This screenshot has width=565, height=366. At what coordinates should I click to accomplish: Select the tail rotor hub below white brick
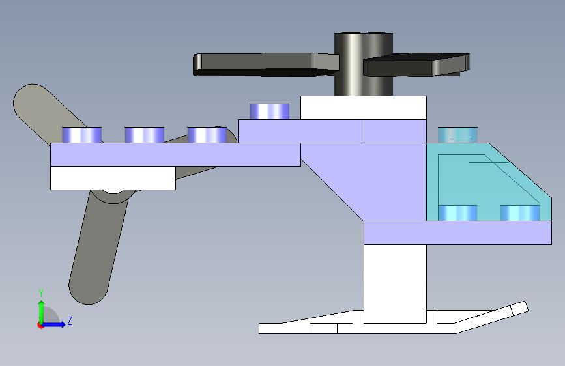[113, 196]
